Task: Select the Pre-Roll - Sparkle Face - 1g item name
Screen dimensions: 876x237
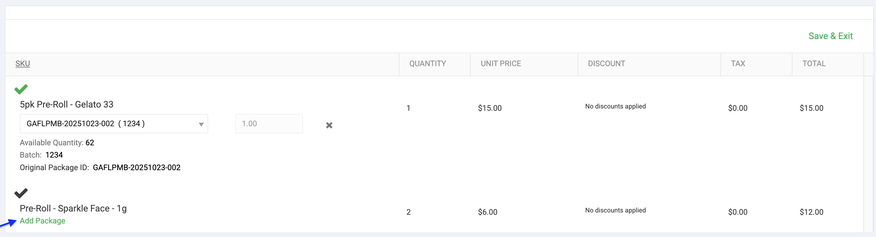Action: pyautogui.click(x=73, y=208)
